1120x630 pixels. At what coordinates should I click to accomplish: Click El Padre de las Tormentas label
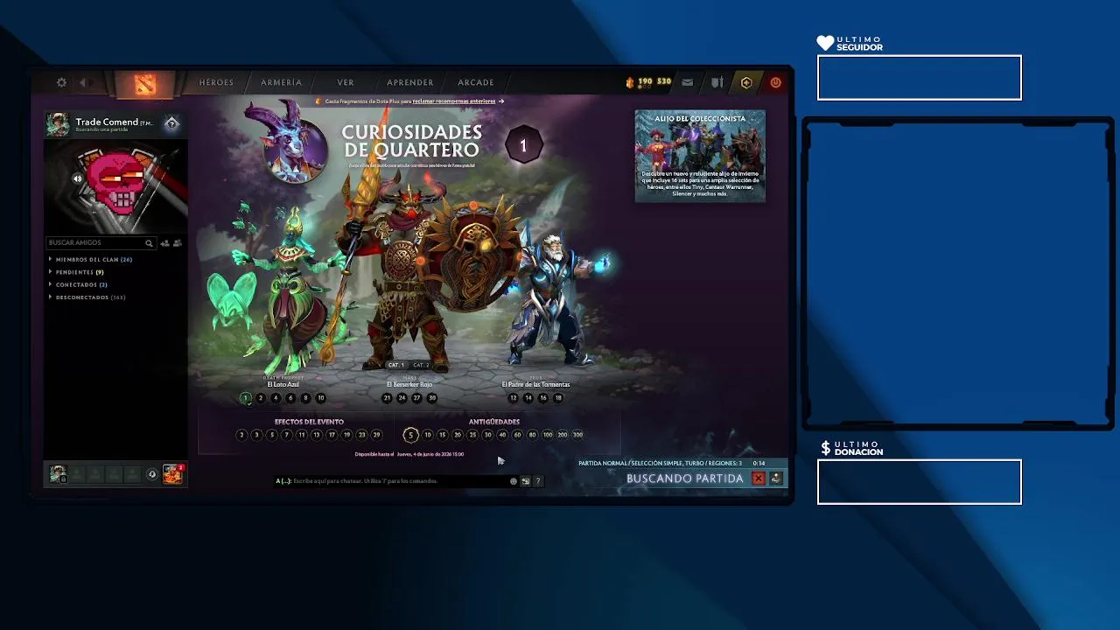(535, 384)
